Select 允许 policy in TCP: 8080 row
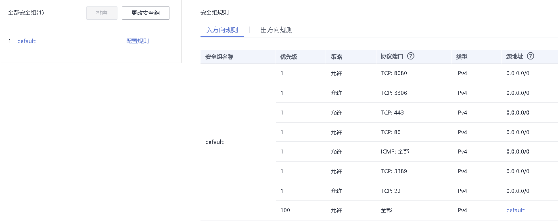The width and height of the screenshot is (558, 221). (x=336, y=74)
